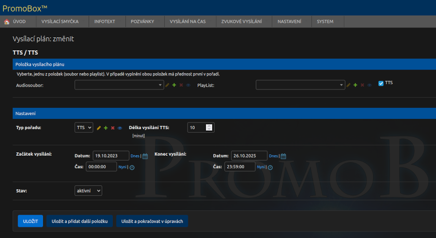Open the calendar picker for Konec vysílání
Screen dimensions: 436x238
tap(283, 156)
